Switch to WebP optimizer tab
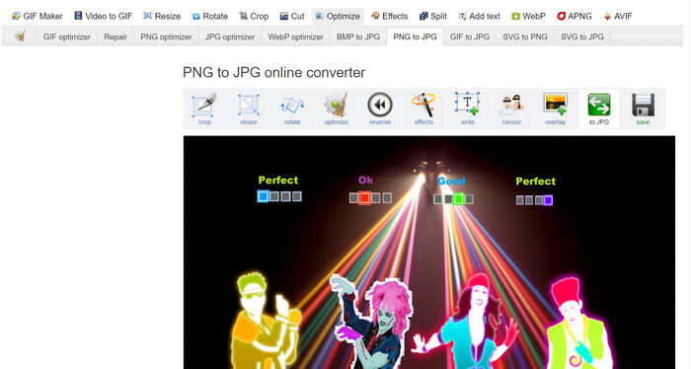691x369 pixels. [295, 37]
